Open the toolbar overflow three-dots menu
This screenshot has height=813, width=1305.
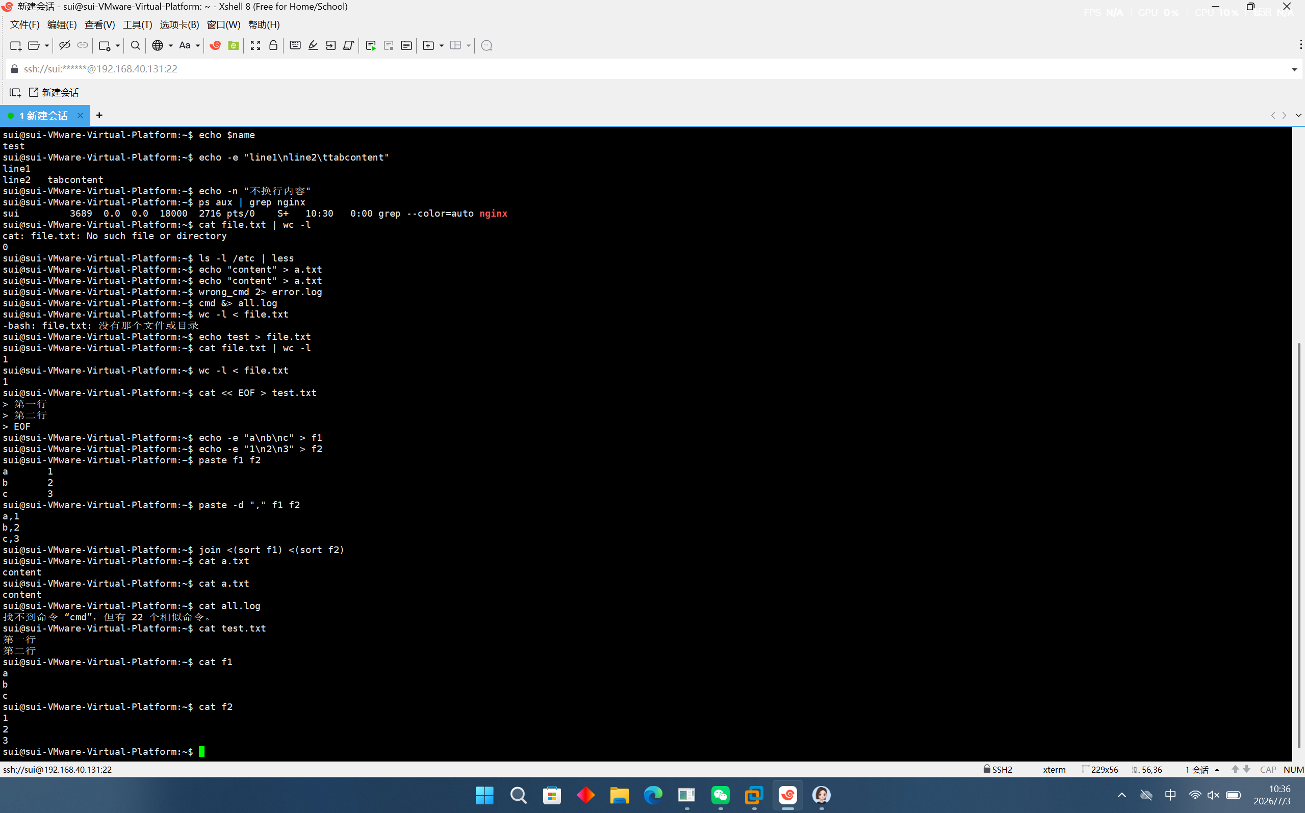[x=1301, y=45]
